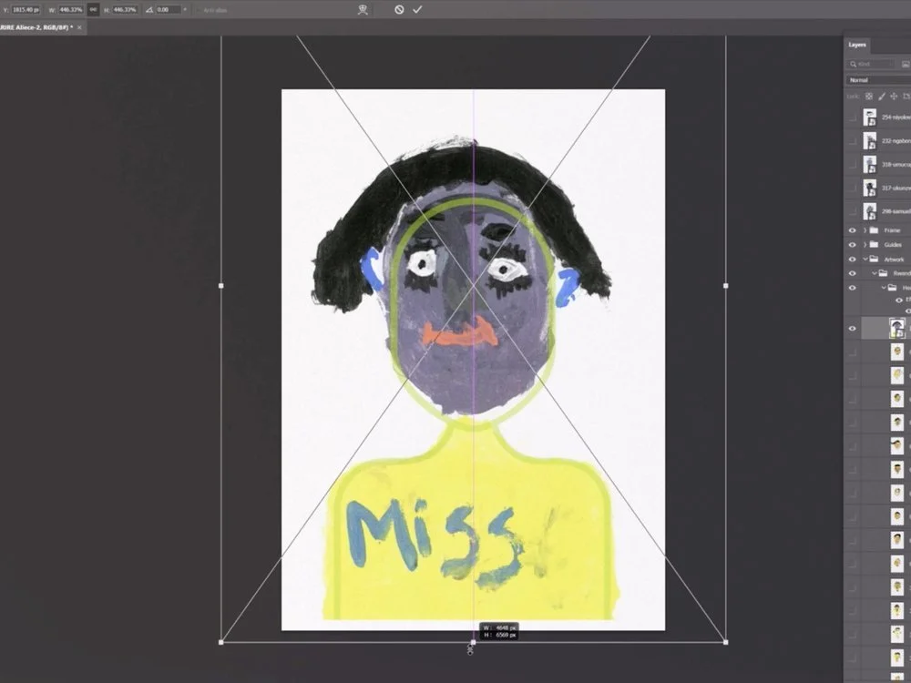The height and width of the screenshot is (683, 911).
Task: Hide the Frame group
Action: point(853,230)
